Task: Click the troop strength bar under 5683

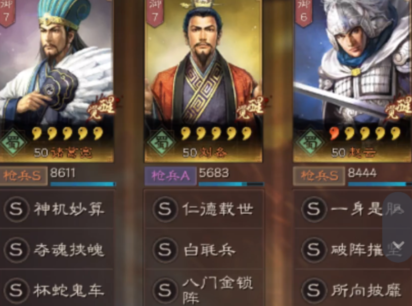Action: tap(231, 185)
